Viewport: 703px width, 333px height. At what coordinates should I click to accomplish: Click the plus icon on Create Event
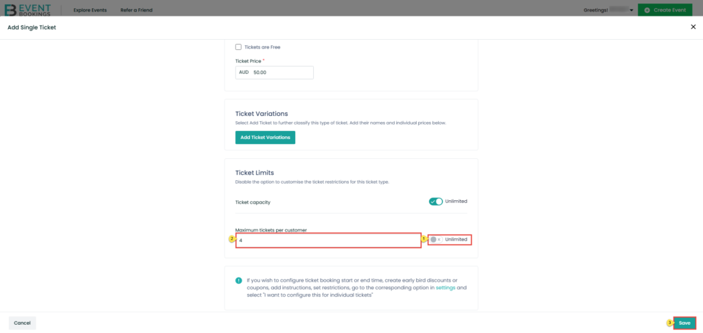point(647,10)
